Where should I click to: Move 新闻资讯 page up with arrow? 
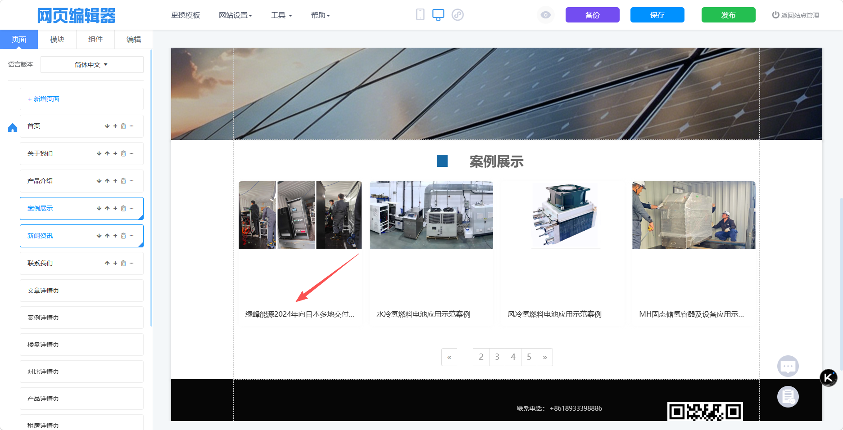pos(107,236)
